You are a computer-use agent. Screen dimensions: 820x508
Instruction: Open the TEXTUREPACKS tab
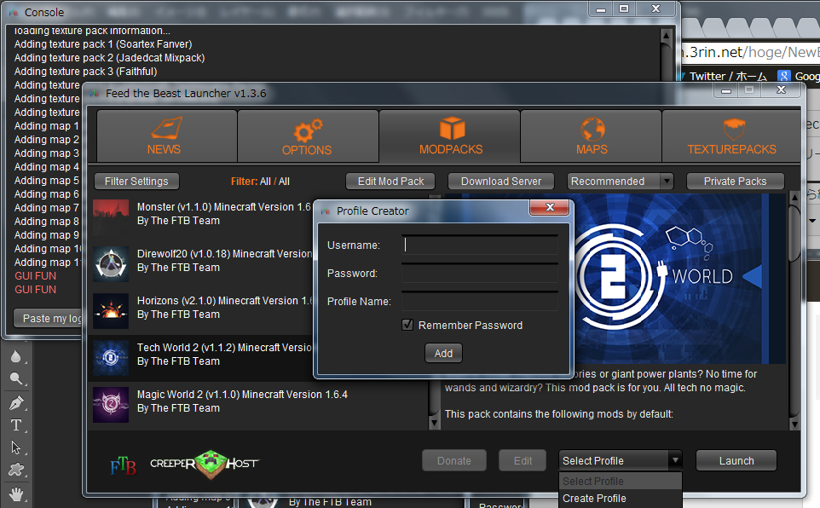(x=731, y=136)
